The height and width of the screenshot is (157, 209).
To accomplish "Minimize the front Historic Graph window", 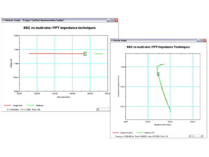I will 198,40.
